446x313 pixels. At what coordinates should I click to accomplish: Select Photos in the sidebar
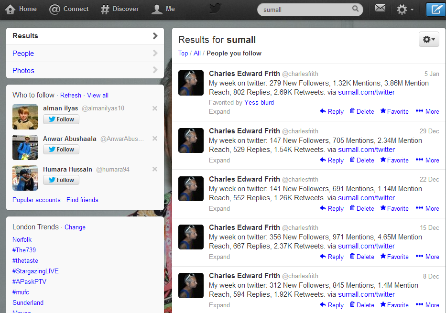coord(85,71)
